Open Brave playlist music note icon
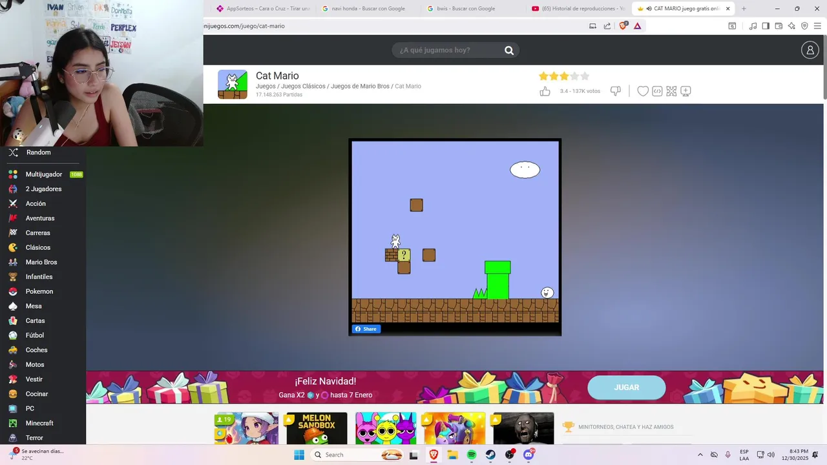 click(753, 26)
